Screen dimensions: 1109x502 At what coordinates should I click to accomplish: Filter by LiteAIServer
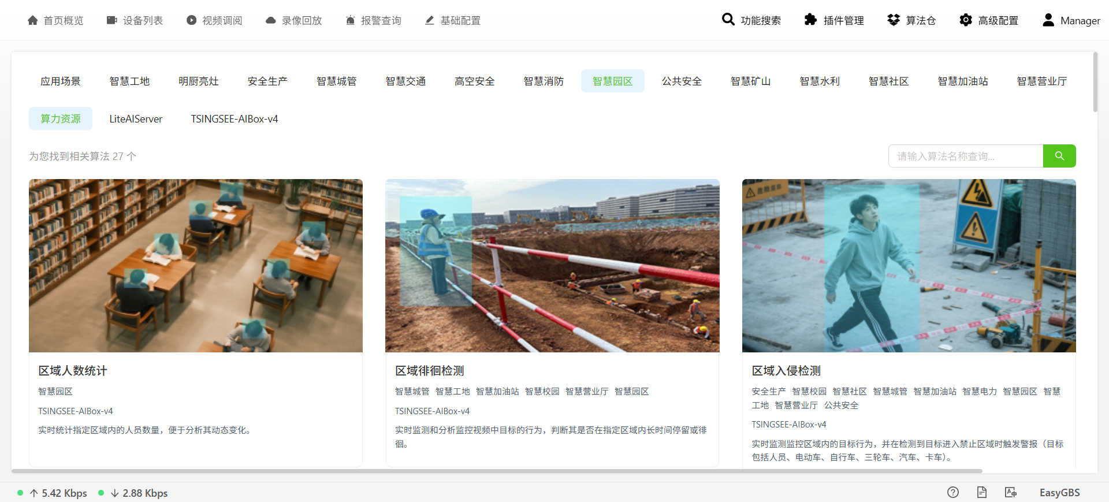point(136,118)
